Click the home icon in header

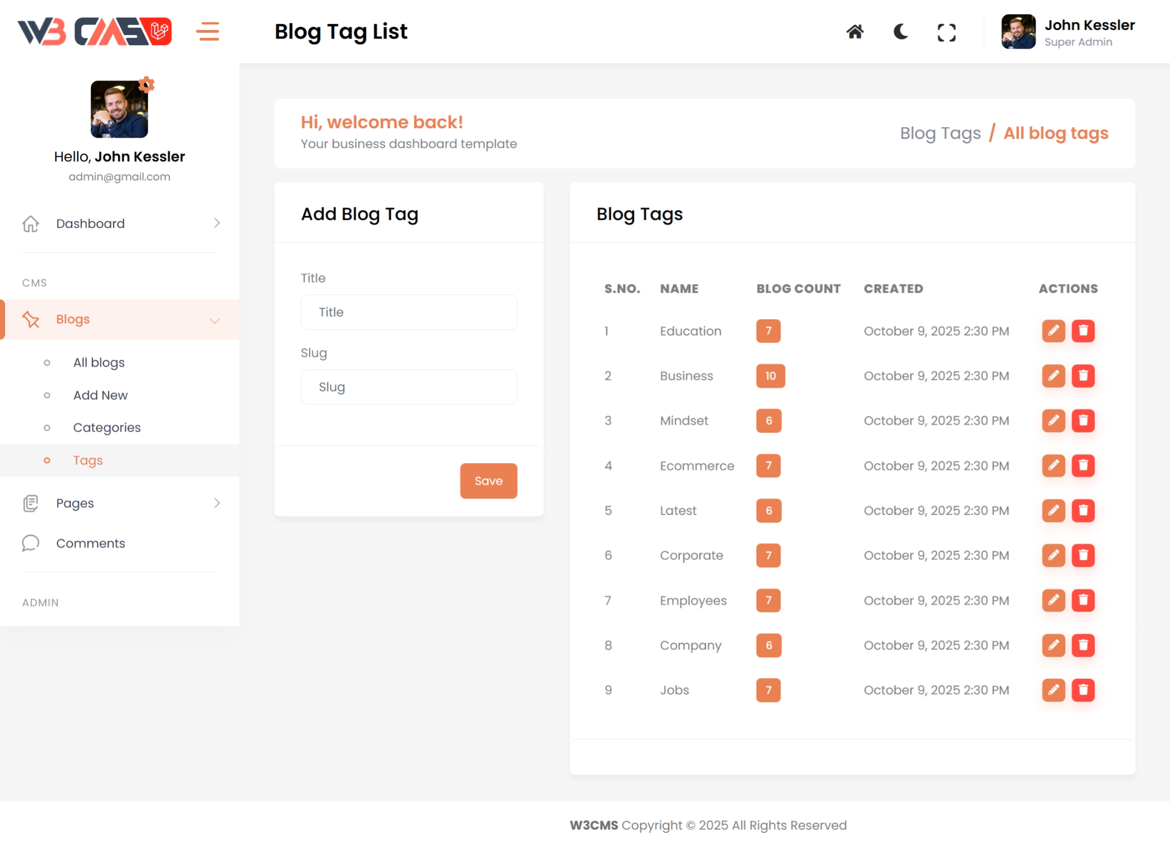tap(854, 32)
